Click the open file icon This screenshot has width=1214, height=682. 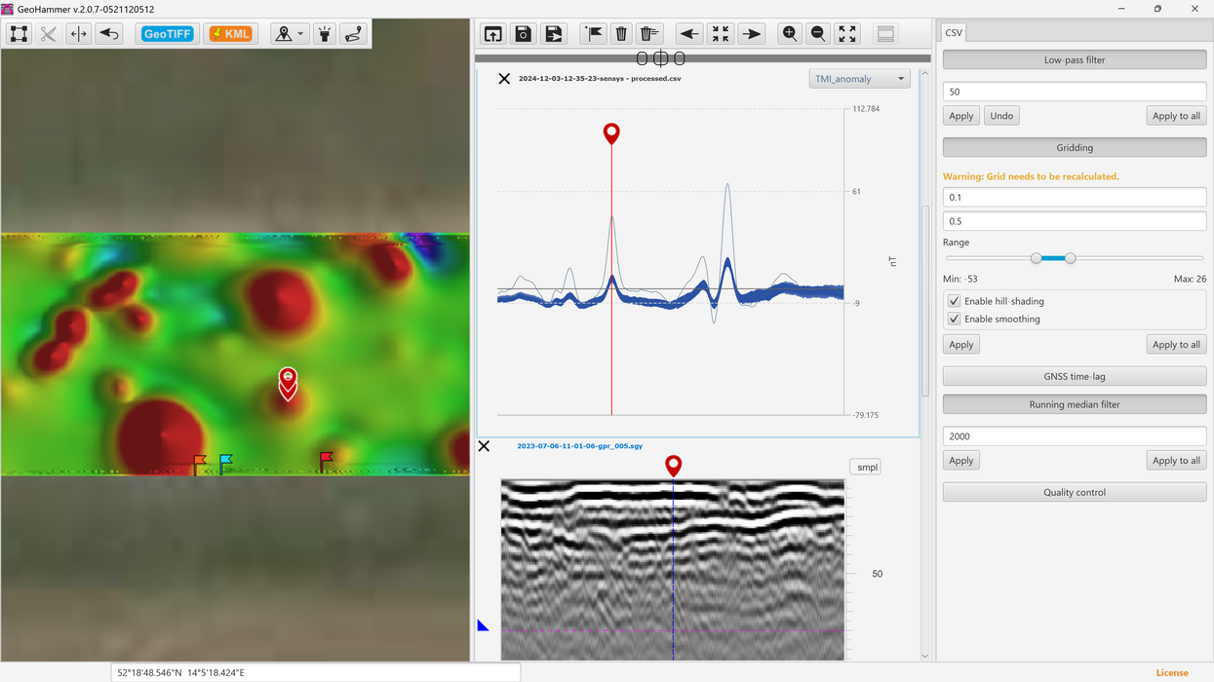(493, 34)
